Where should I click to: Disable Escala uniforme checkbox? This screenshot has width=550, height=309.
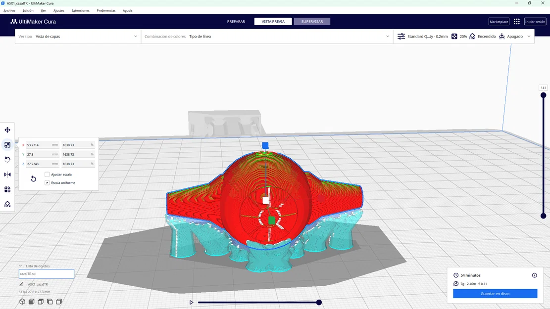[47, 183]
